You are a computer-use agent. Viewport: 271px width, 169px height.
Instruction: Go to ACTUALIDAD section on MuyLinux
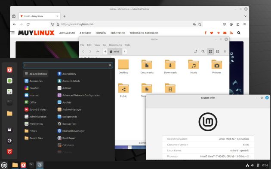click(x=67, y=33)
